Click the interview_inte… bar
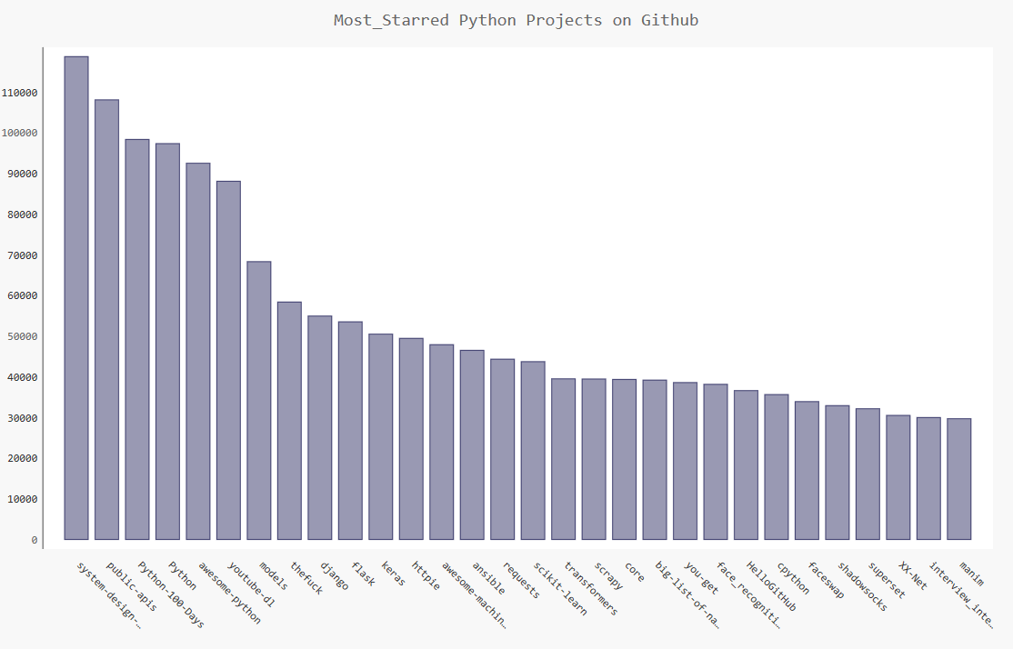This screenshot has width=1013, height=649. pyautogui.click(x=928, y=478)
